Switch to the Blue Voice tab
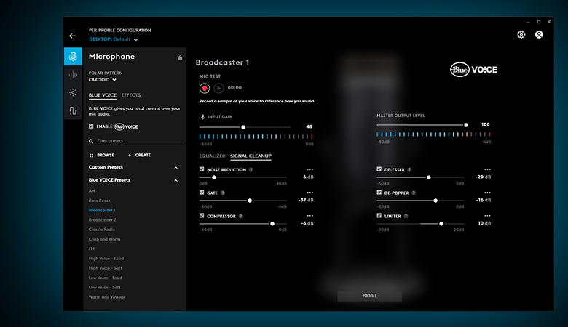 point(103,95)
